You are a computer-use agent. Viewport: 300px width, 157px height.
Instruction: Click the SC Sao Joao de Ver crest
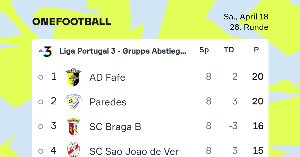pos(73,150)
